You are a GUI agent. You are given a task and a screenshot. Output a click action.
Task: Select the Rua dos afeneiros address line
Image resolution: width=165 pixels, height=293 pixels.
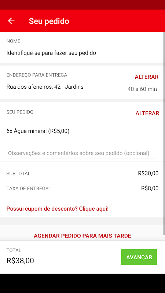(45, 87)
